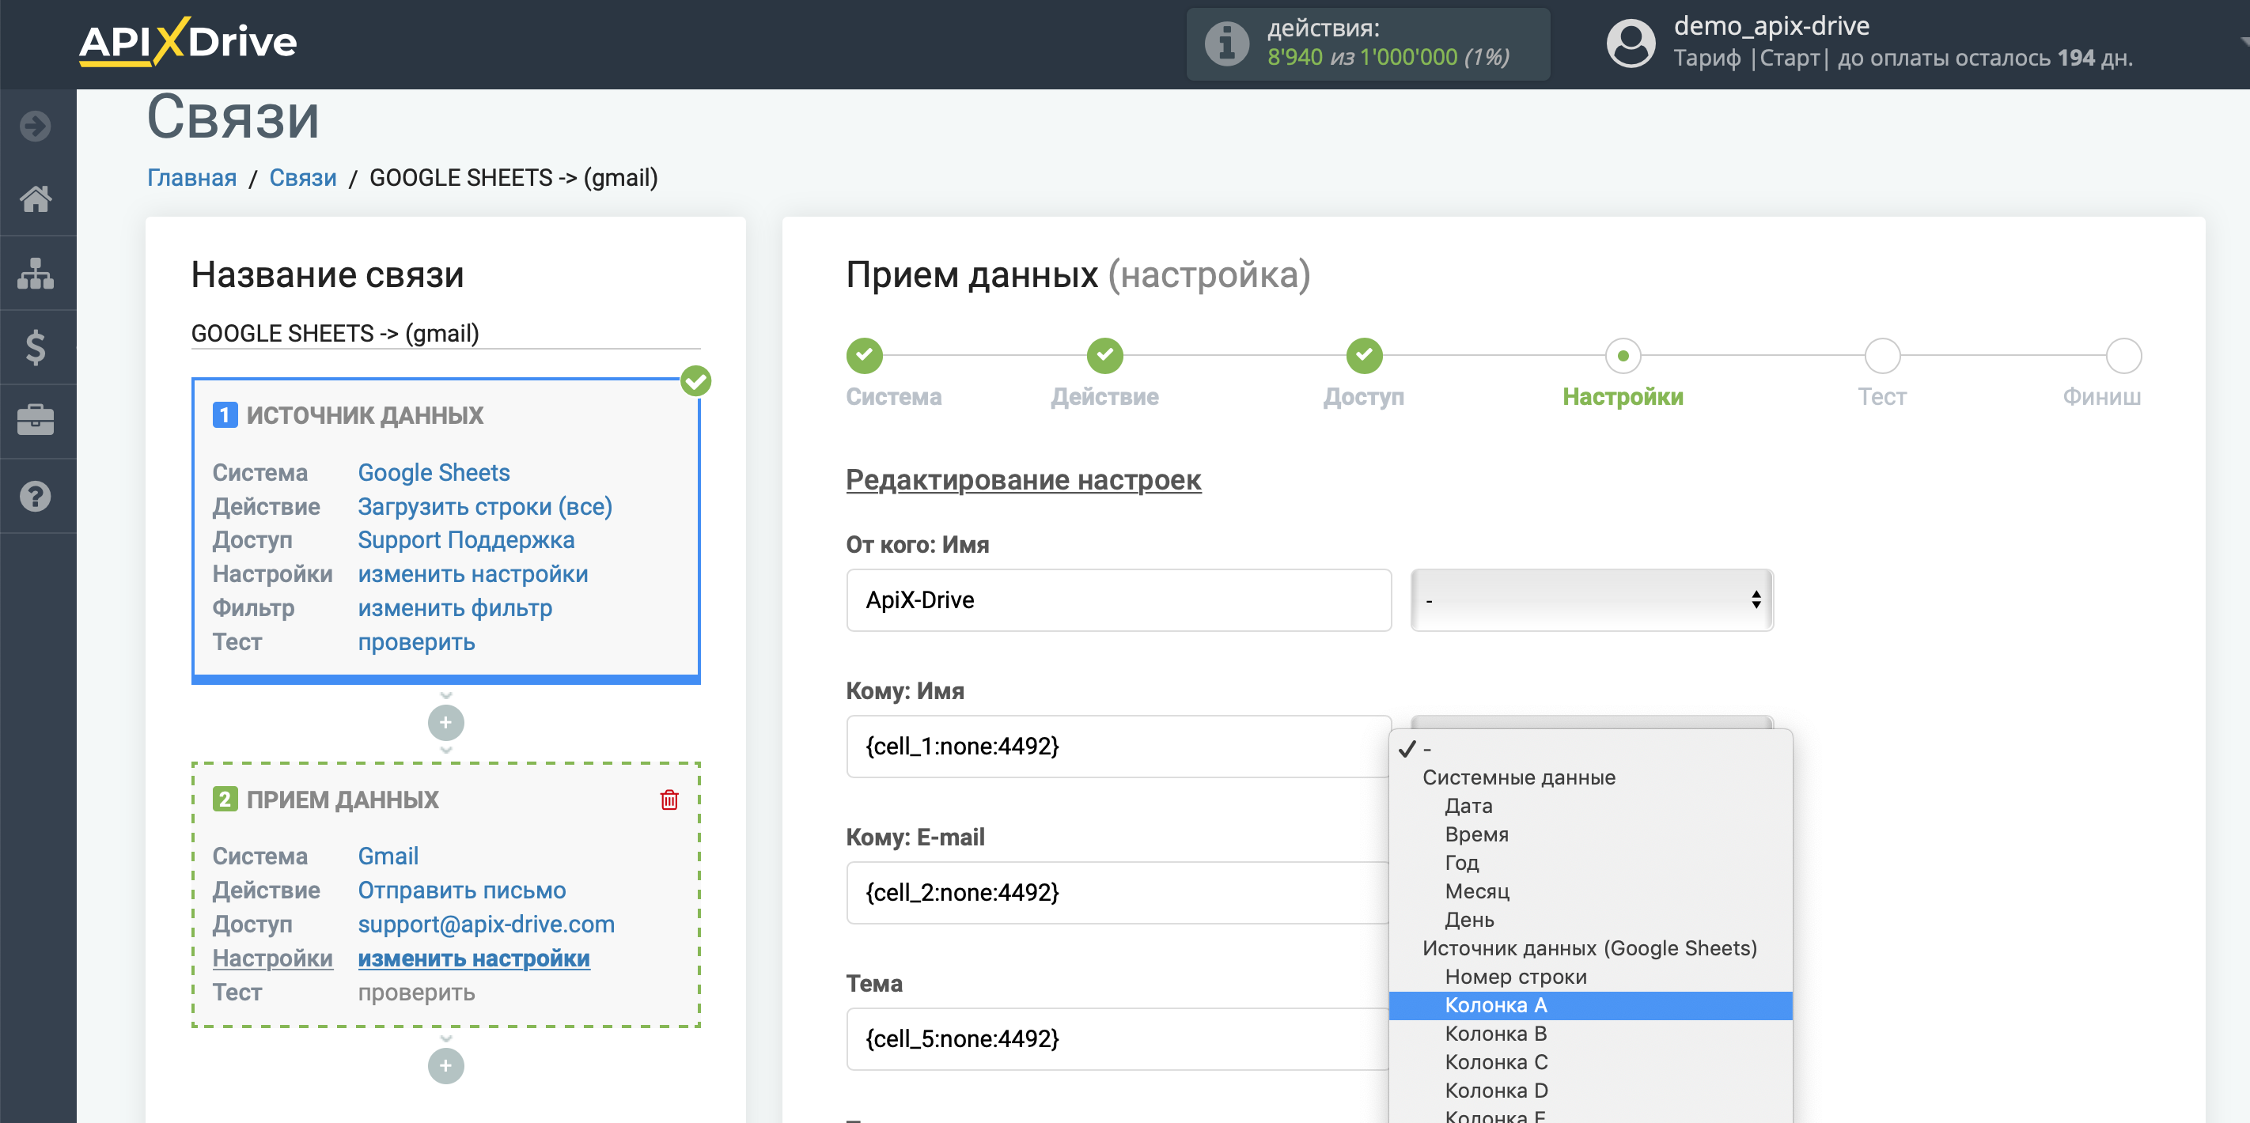Open the Связи breadcrumb link

[302, 177]
